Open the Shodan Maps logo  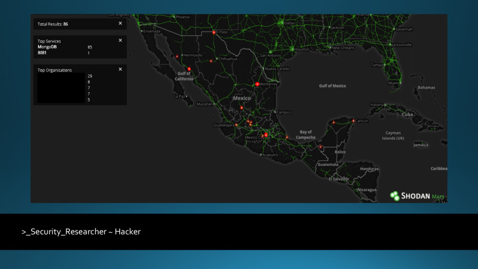417,196
